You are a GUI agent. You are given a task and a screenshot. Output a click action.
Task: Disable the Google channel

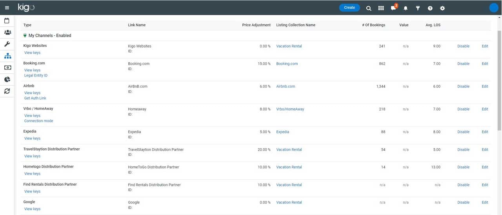(463, 202)
